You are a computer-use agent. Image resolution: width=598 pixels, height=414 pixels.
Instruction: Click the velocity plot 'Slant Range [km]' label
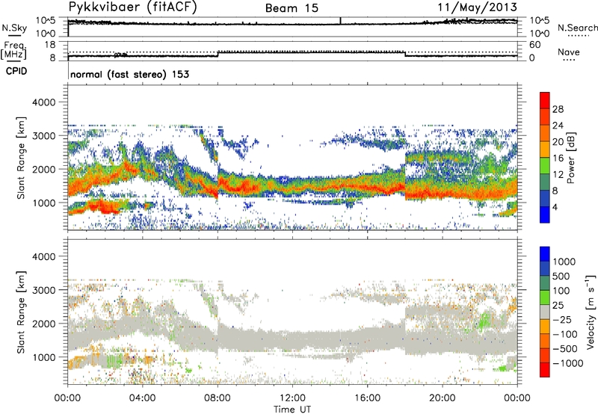click(21, 312)
